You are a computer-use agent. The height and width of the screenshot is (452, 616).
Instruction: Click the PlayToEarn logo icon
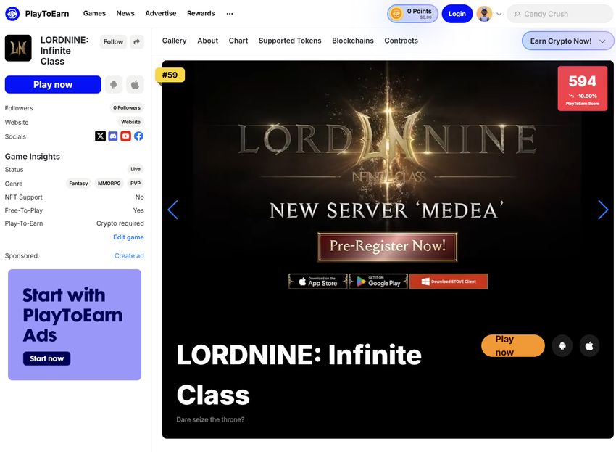coord(12,13)
